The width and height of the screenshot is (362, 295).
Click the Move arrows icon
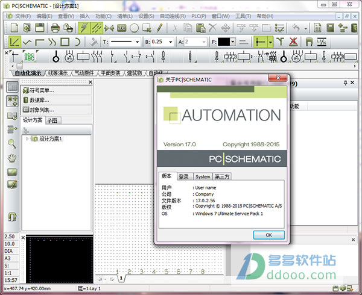[x=225, y=28]
